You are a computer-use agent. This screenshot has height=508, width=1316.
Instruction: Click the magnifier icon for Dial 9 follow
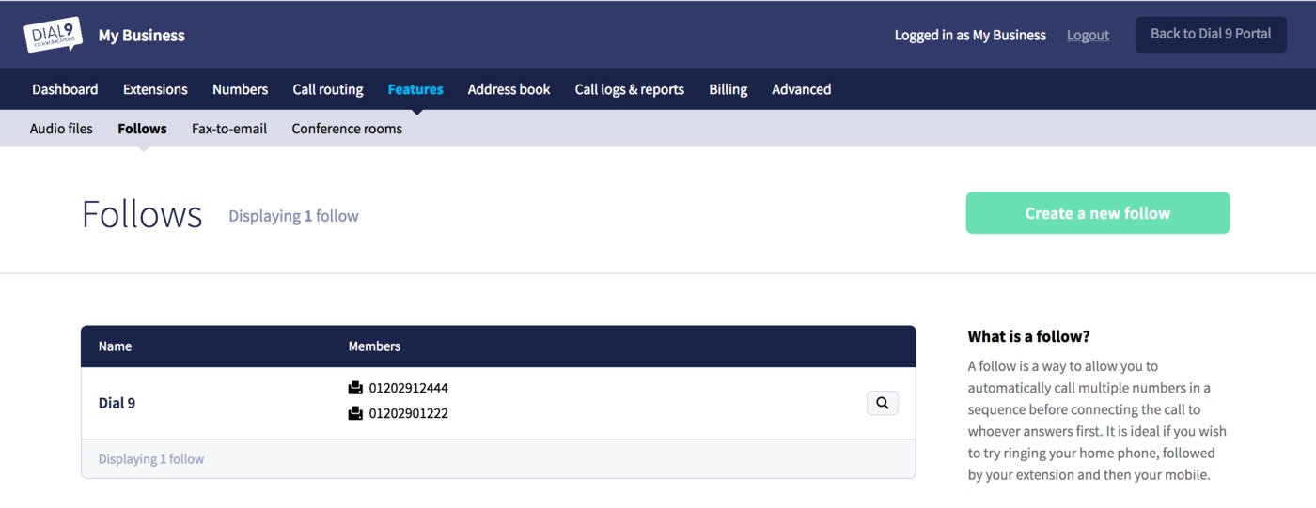point(882,403)
